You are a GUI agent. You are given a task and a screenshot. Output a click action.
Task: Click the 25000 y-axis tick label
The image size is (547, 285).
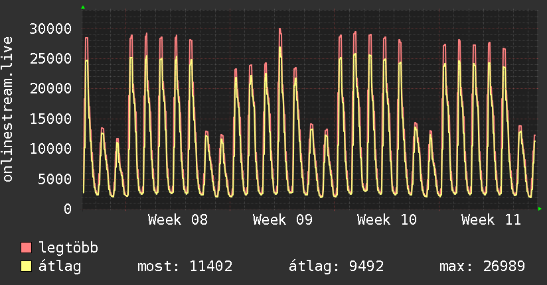click(x=52, y=58)
